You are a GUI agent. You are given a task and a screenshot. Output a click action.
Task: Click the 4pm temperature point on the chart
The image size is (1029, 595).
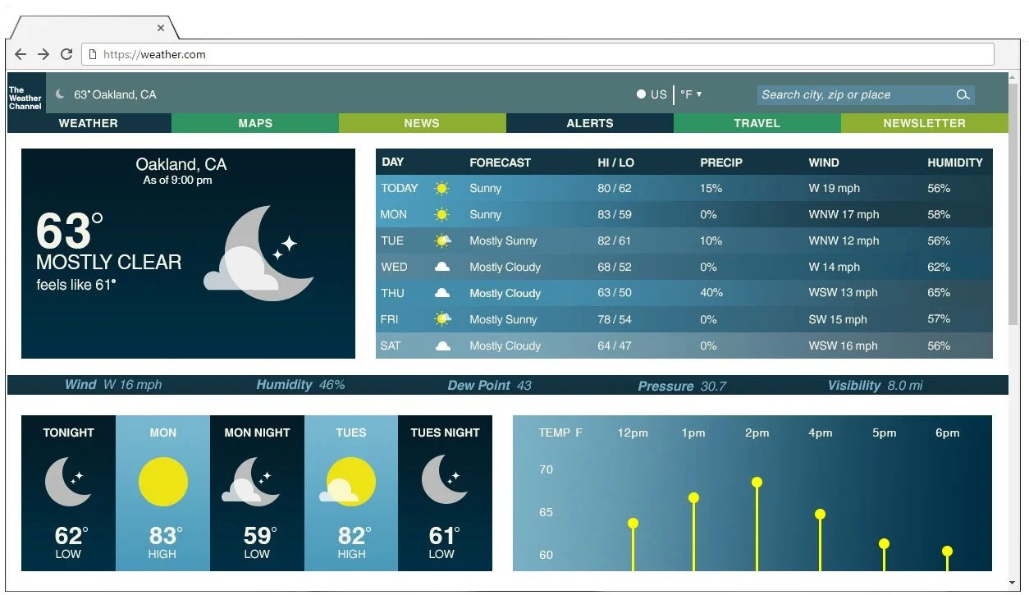click(820, 515)
